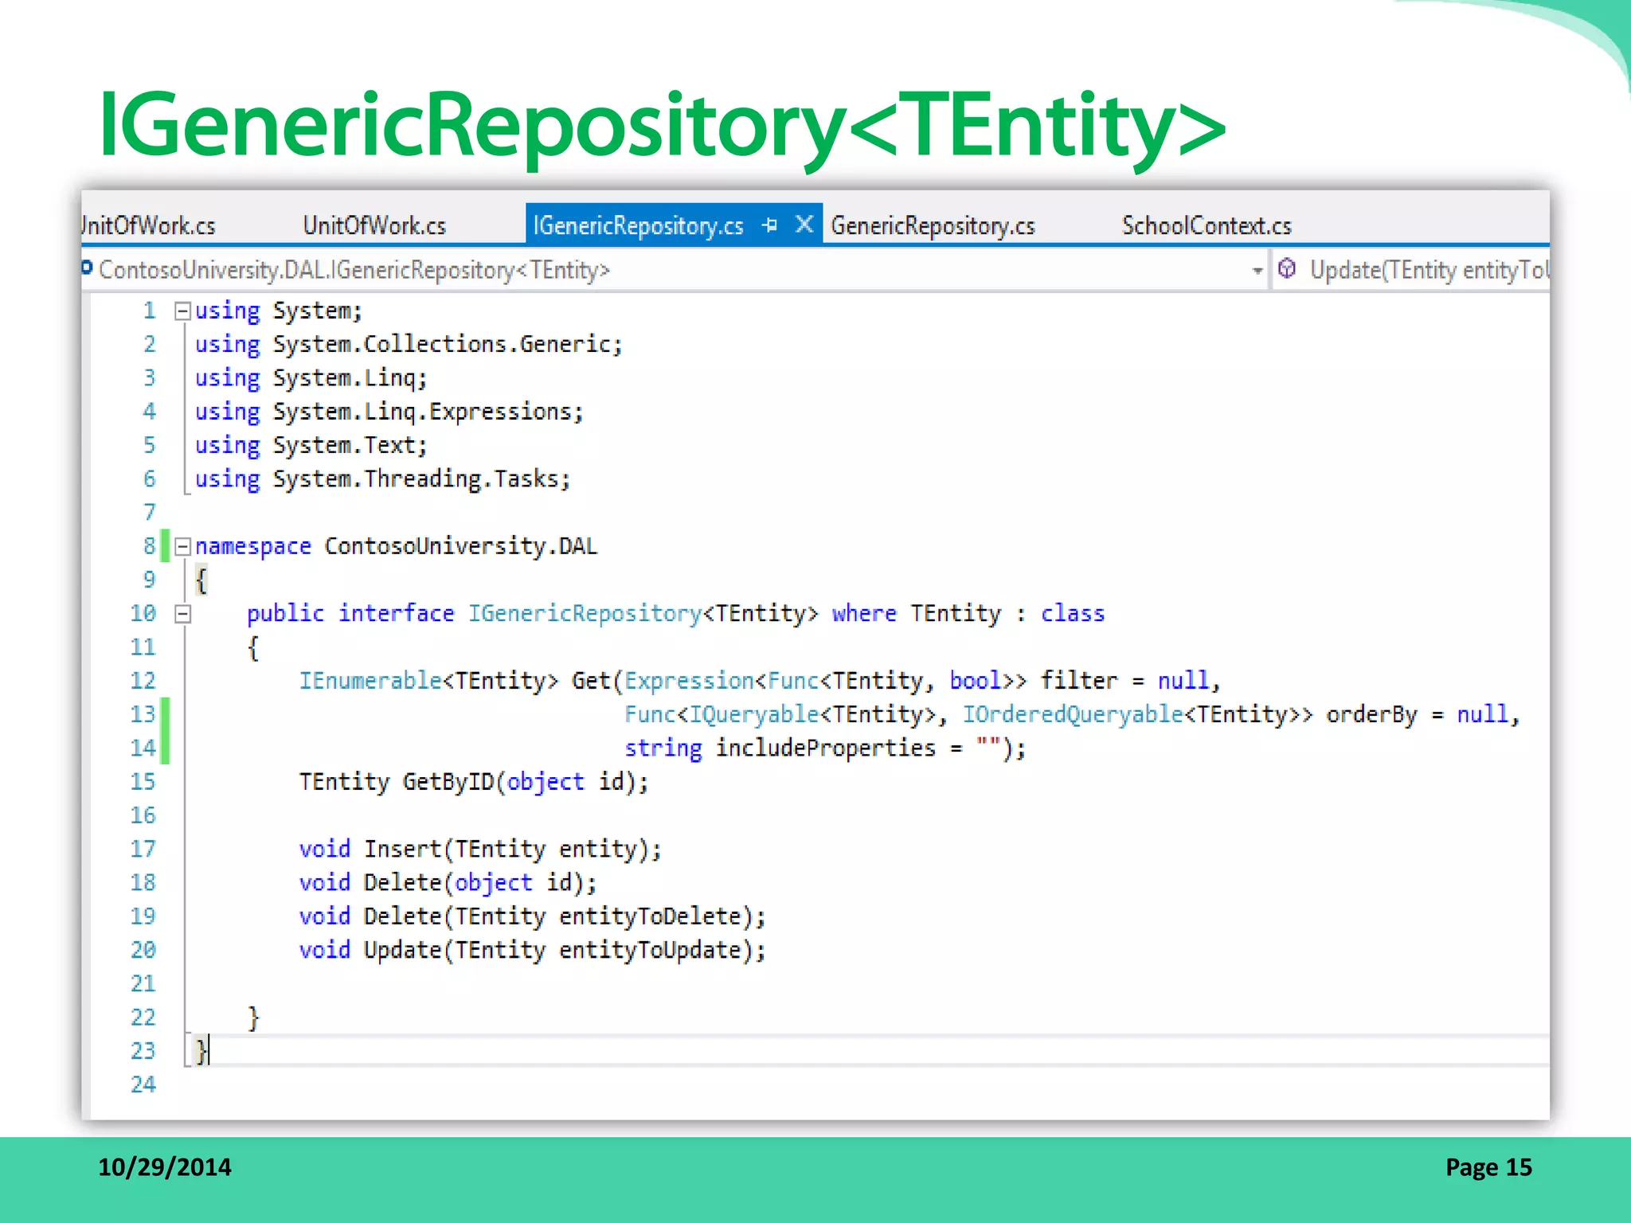Click 'Insert(TEntity entity)' declaration
The width and height of the screenshot is (1631, 1223).
pyautogui.click(x=512, y=850)
